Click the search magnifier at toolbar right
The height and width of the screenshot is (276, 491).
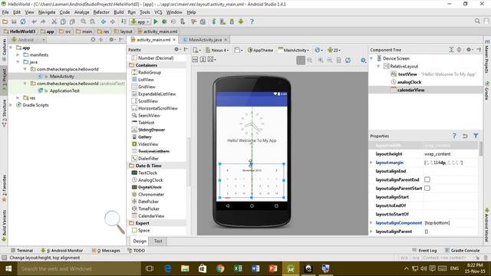point(477,21)
